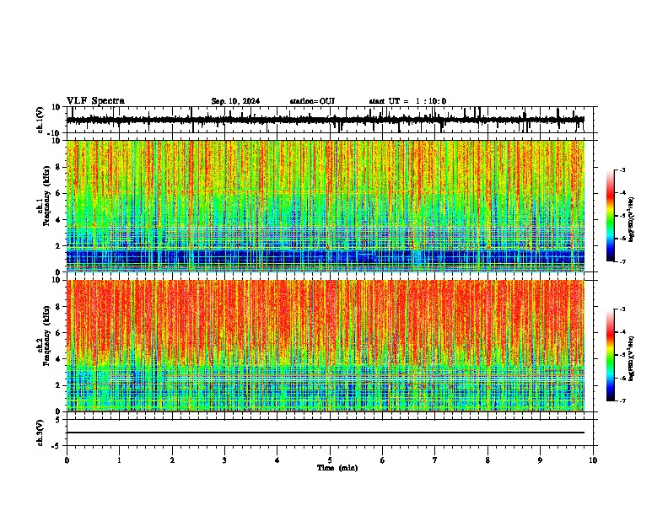Click the "10" label ending the time axis

pyautogui.click(x=593, y=460)
